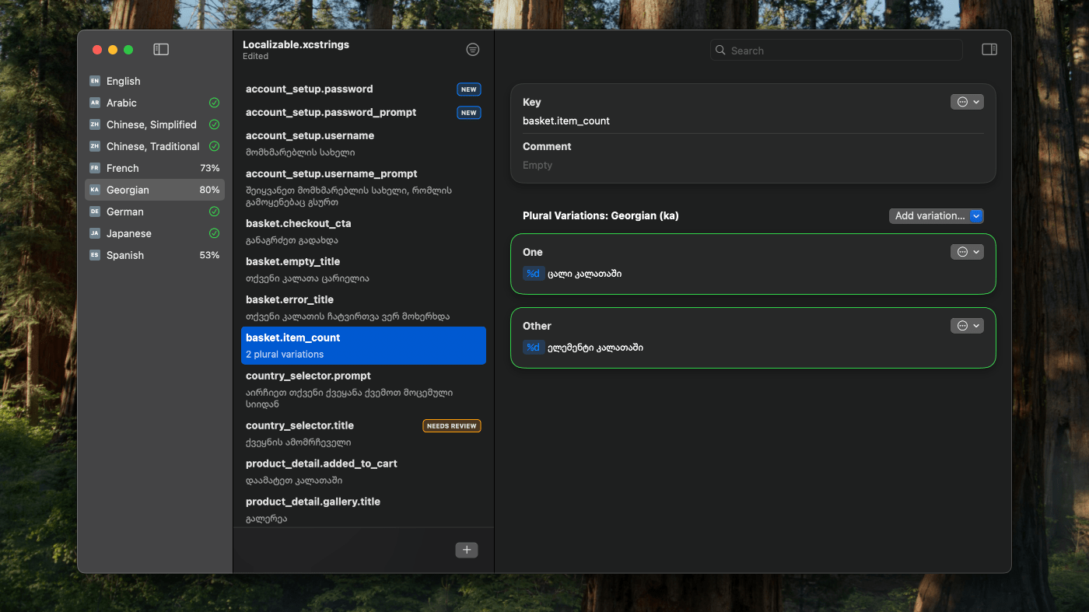Open the Key section options dropdown
The image size is (1089, 612).
tap(967, 102)
